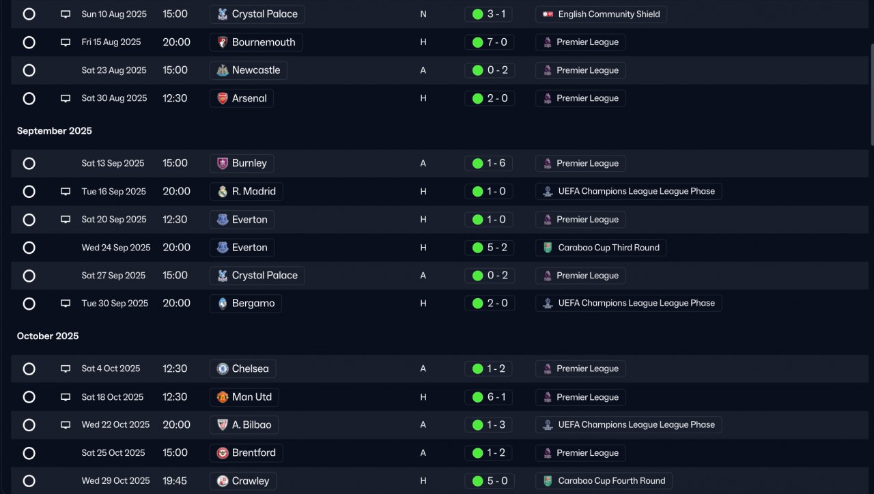Select the radio circle for Brentford fixture
874x494 pixels.
[x=29, y=453]
